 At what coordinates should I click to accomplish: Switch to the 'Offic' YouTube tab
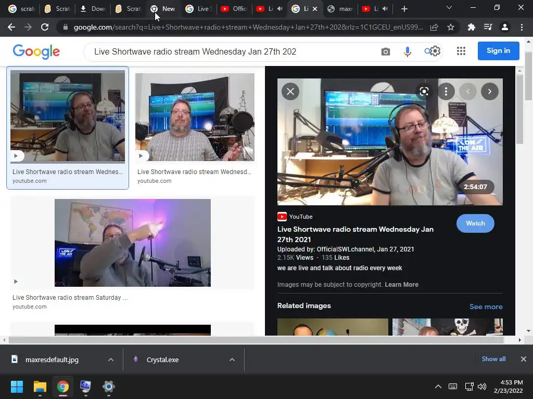pos(234,9)
